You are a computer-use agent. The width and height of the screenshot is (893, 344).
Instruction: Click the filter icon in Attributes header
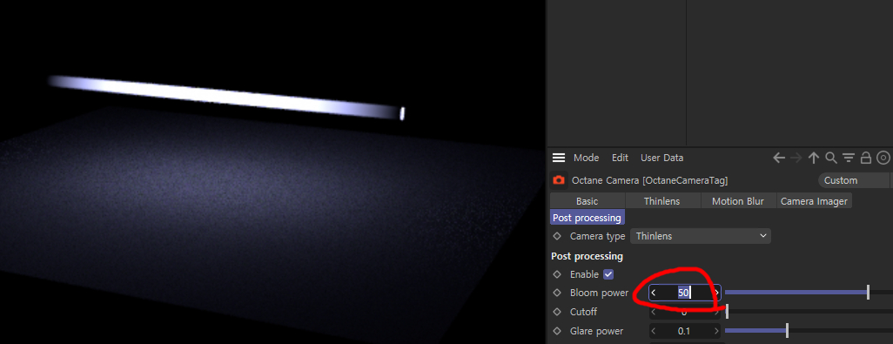[849, 158]
